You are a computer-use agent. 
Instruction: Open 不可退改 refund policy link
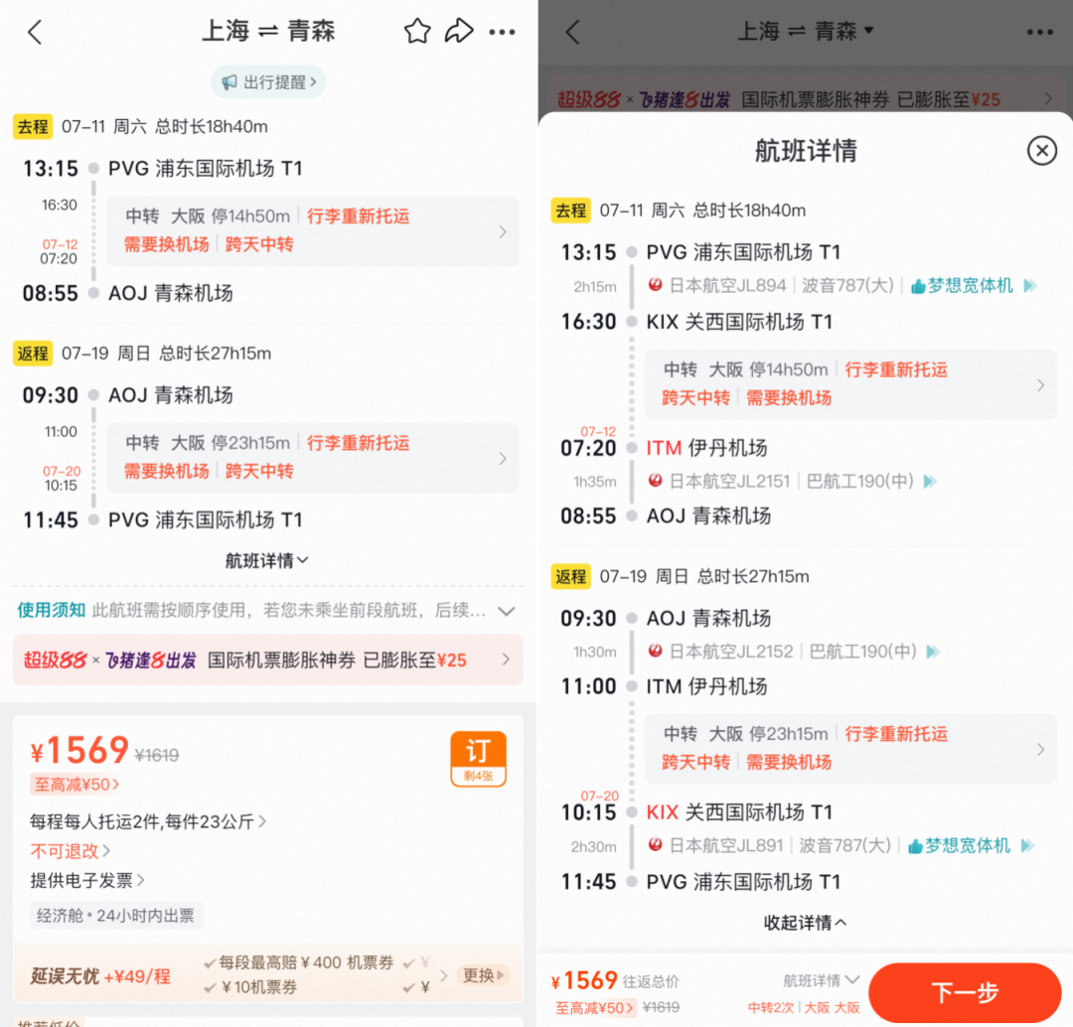pos(70,850)
